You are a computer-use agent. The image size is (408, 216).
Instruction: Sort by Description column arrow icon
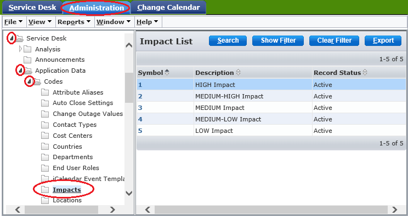[x=238, y=73]
